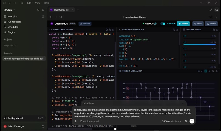The width and height of the screenshot is (221, 131).
Task: Open search in the Codex sidebar
Action: point(38,10)
